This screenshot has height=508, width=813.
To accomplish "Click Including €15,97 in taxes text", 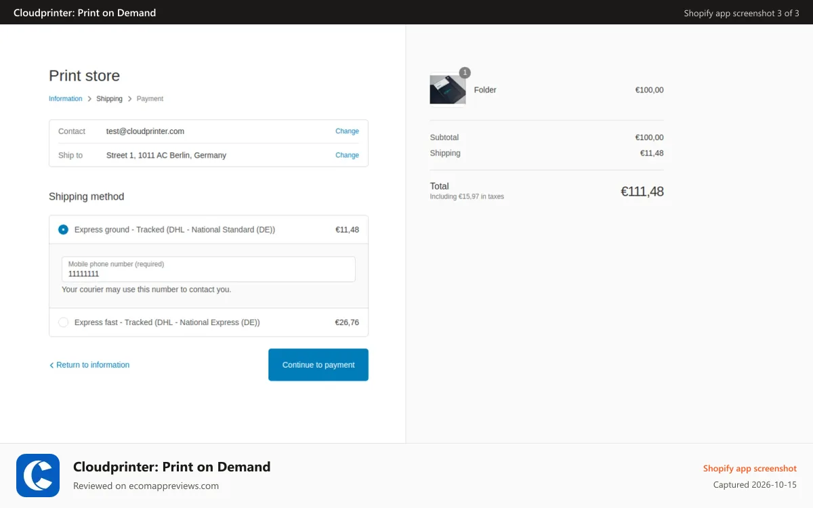I will point(467,196).
